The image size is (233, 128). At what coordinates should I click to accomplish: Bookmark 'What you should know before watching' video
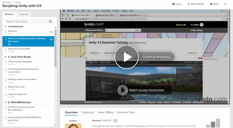[x=6, y=39]
